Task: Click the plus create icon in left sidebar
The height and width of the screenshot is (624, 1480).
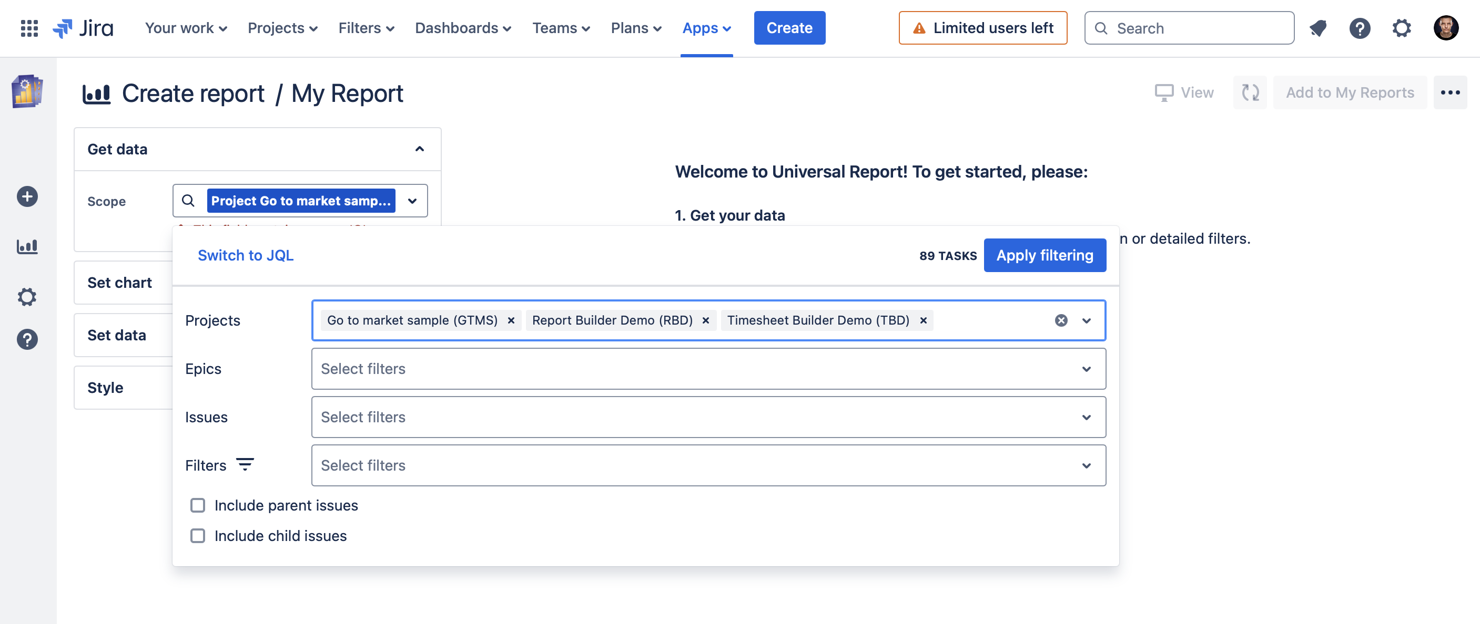Action: pos(27,197)
